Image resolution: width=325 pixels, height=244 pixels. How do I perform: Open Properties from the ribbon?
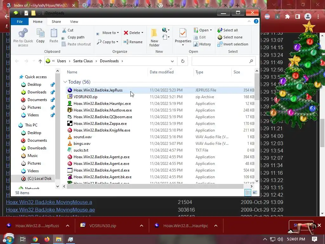coord(183,37)
